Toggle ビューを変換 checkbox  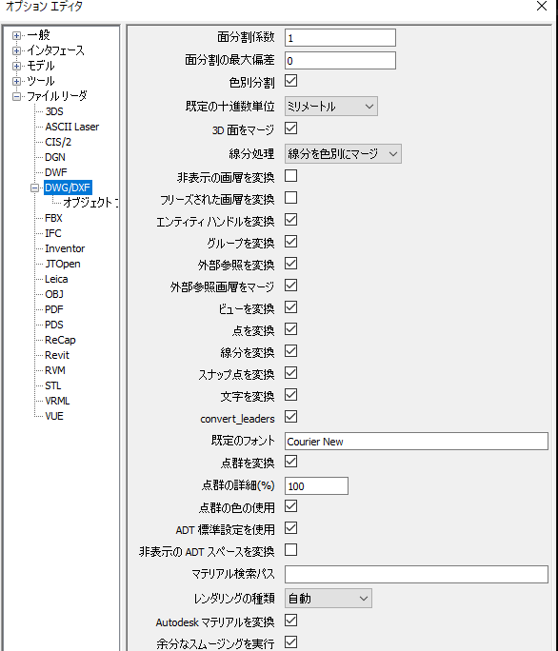pyautogui.click(x=290, y=307)
